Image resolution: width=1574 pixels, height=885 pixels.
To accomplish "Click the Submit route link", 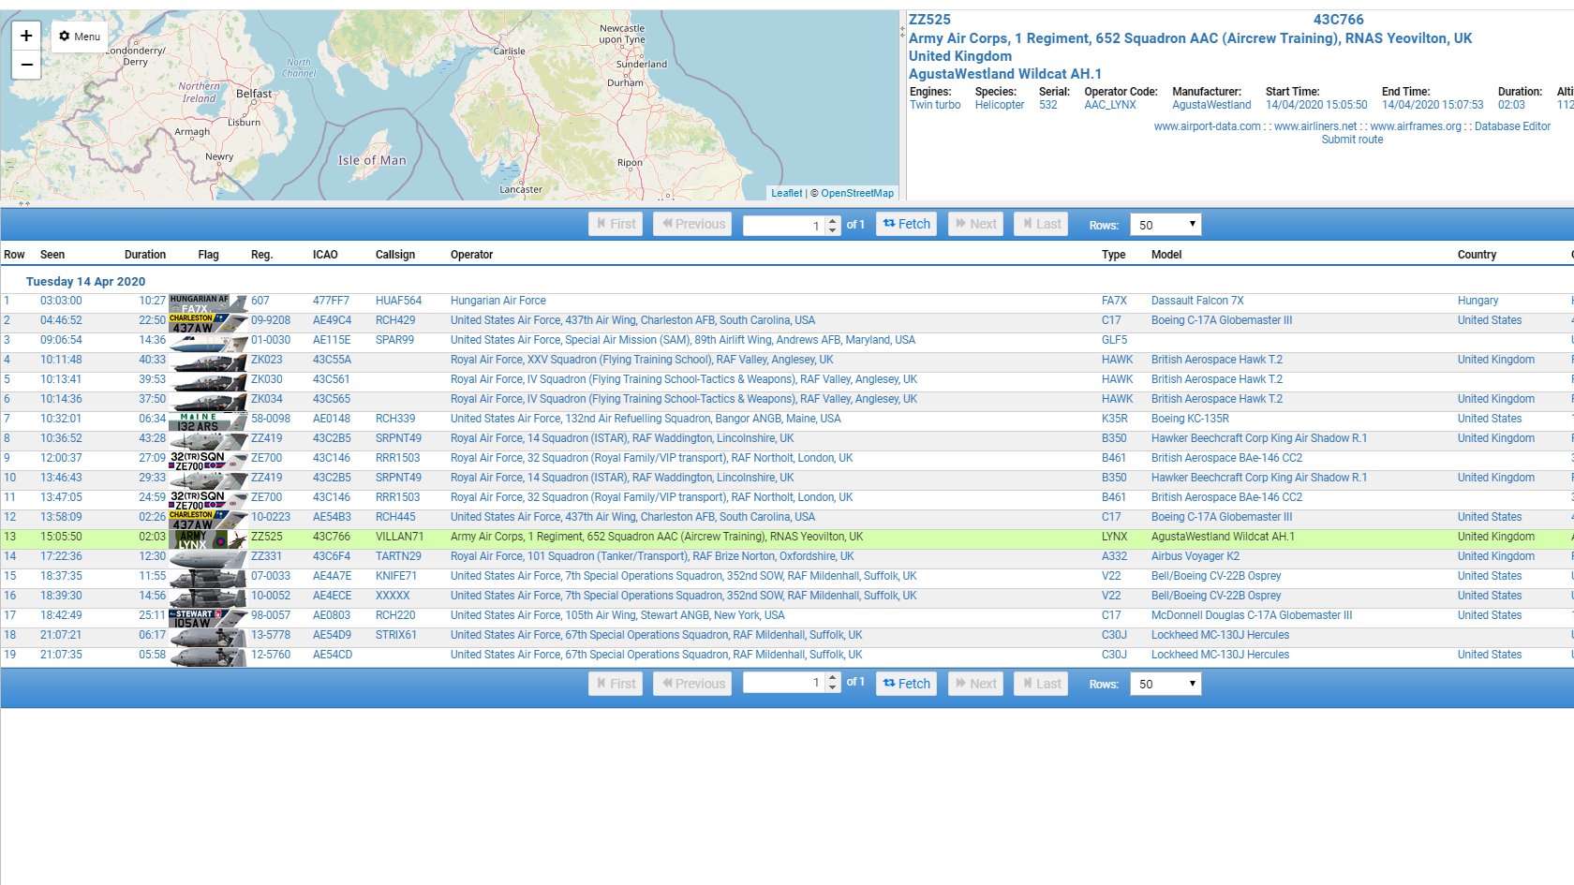I will coord(1352,140).
